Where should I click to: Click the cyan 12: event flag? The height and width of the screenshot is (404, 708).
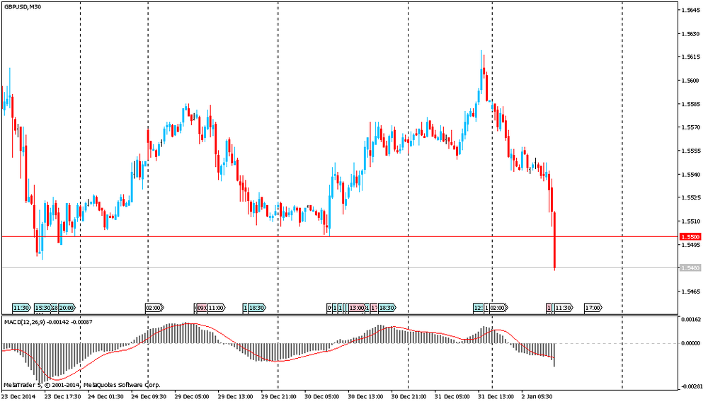click(479, 308)
